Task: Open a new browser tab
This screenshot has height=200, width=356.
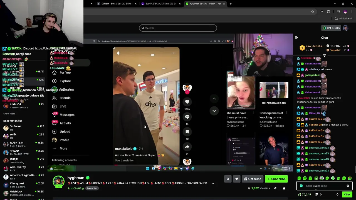Action: [231, 4]
